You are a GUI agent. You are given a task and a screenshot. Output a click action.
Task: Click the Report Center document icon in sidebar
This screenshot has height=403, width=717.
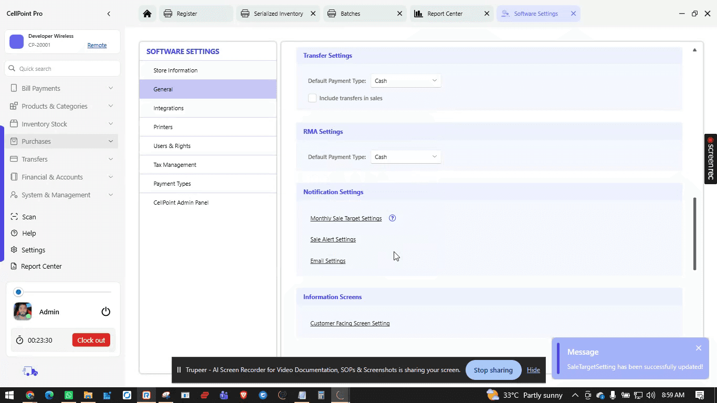(14, 266)
